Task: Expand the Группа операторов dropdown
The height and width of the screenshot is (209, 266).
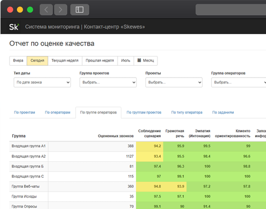Action: 238,82
